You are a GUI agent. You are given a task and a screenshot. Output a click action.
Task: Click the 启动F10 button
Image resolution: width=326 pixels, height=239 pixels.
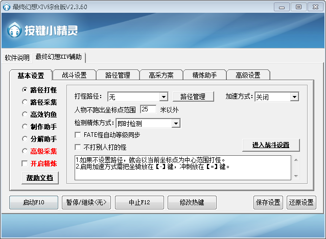[x=34, y=202]
